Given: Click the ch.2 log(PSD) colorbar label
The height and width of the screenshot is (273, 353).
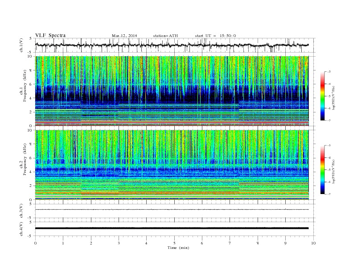Looking at the screenshot, I should pyautogui.click(x=334, y=172).
